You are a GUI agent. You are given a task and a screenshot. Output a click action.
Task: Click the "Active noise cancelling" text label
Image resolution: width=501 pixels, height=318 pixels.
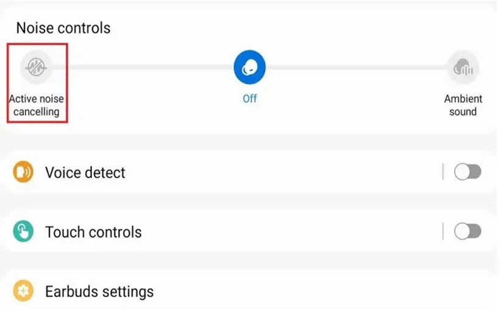pos(37,105)
